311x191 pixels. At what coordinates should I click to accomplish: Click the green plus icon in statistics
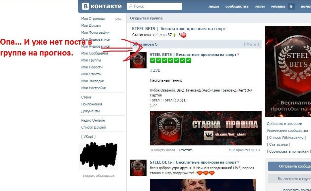click(175, 35)
